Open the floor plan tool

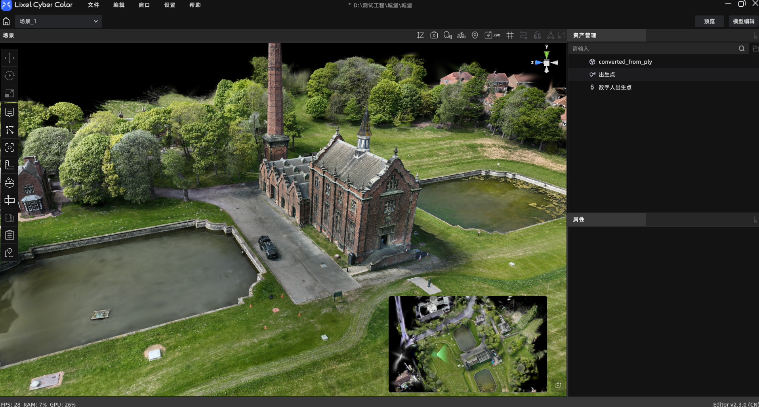click(x=10, y=217)
